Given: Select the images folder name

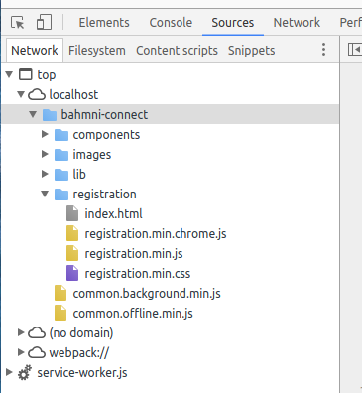Looking at the screenshot, I should [x=92, y=155].
